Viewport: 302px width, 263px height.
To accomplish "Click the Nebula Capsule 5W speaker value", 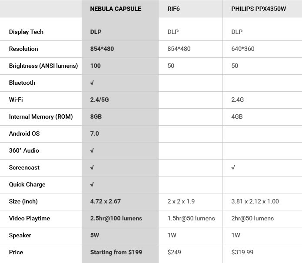I will [95, 235].
